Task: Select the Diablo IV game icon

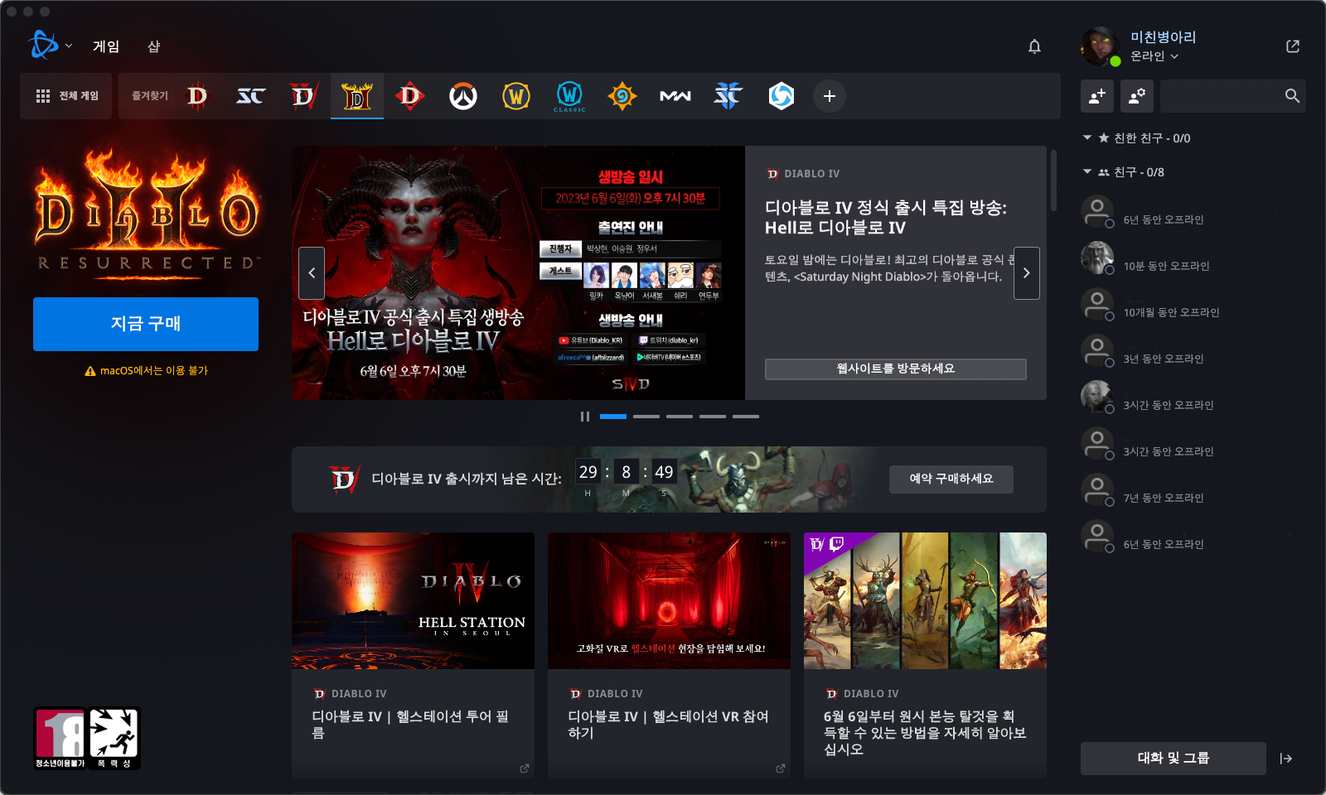Action: [x=304, y=96]
